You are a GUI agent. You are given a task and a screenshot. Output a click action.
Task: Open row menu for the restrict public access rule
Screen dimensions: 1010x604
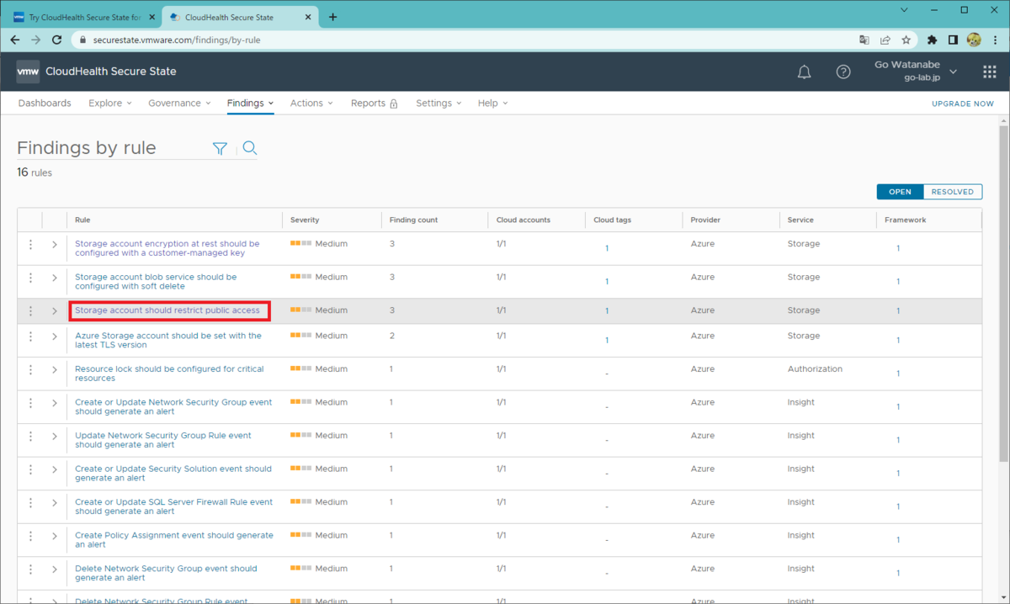(30, 310)
